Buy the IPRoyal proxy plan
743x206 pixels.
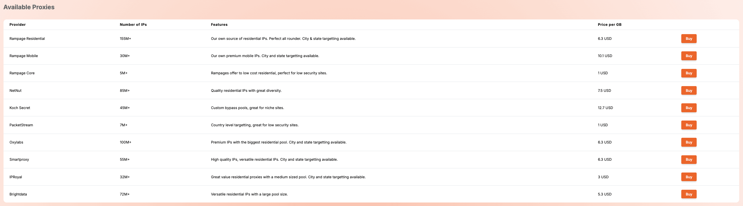click(689, 177)
